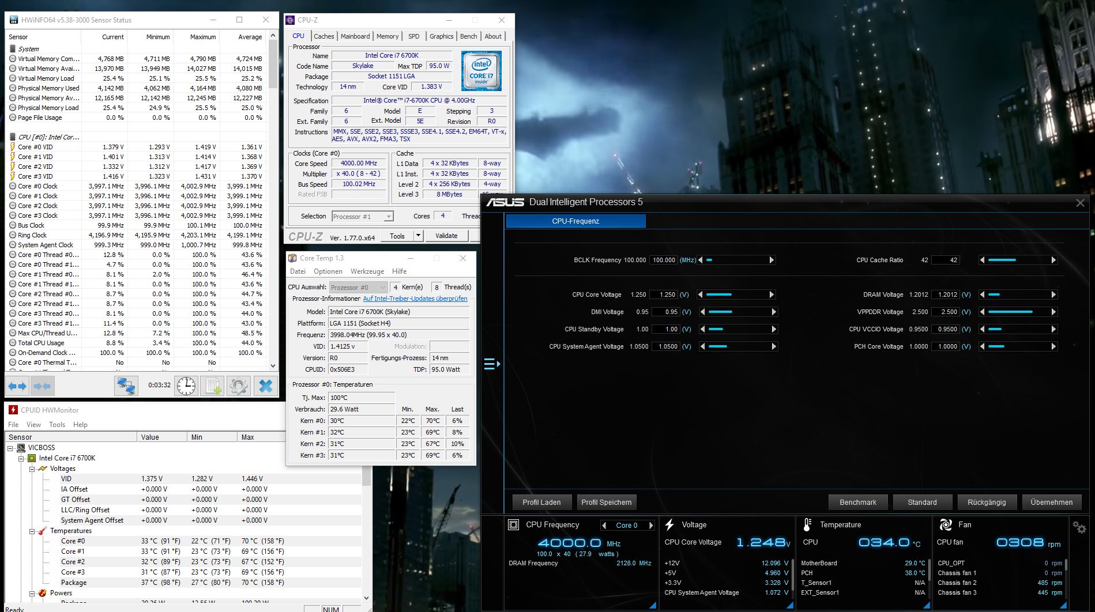Click the greyed collapse columns arrows in HWiNFO
1095x612 pixels.
(x=42, y=386)
